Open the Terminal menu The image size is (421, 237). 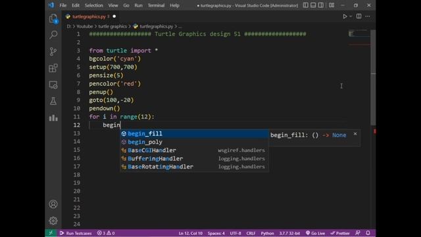click(156, 5)
